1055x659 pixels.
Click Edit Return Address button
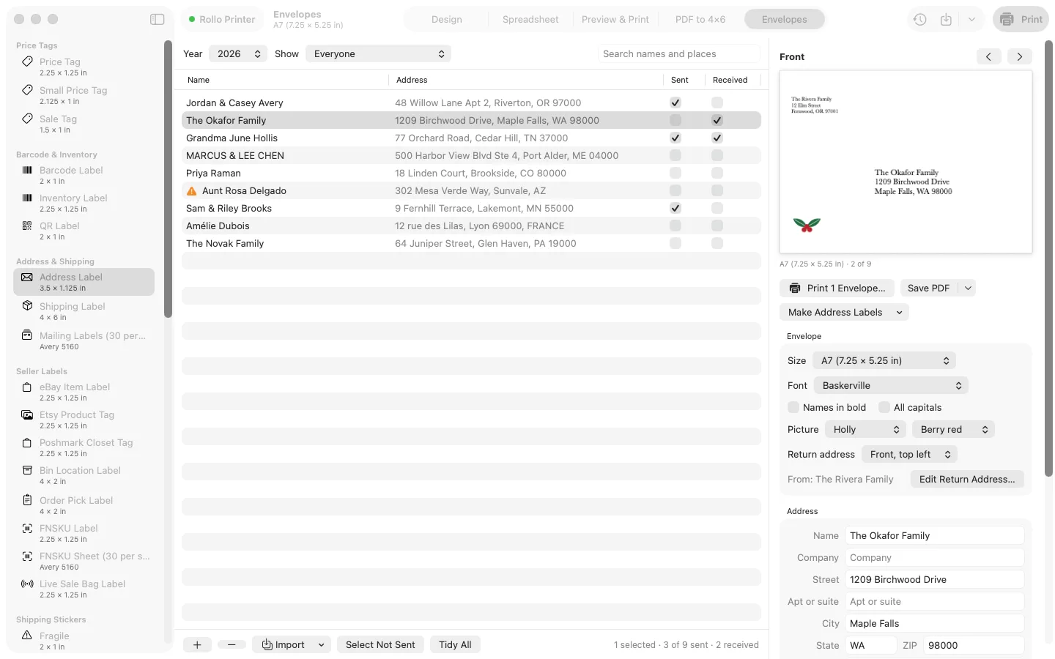click(x=967, y=479)
